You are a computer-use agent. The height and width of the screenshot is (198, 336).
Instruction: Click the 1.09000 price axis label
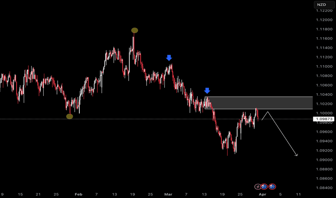pyautogui.click(x=324, y=160)
